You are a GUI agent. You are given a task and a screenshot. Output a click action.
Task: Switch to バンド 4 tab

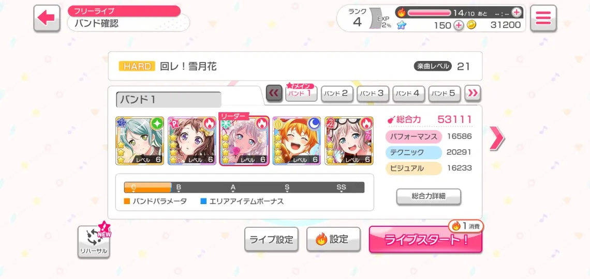pos(409,94)
